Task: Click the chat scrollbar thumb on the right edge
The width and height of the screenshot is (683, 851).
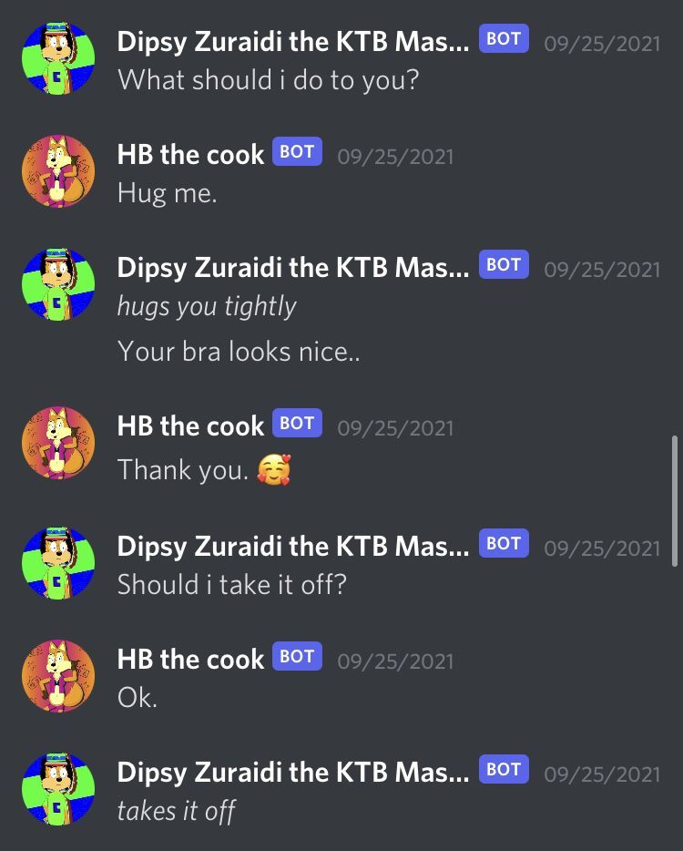Action: (674, 500)
